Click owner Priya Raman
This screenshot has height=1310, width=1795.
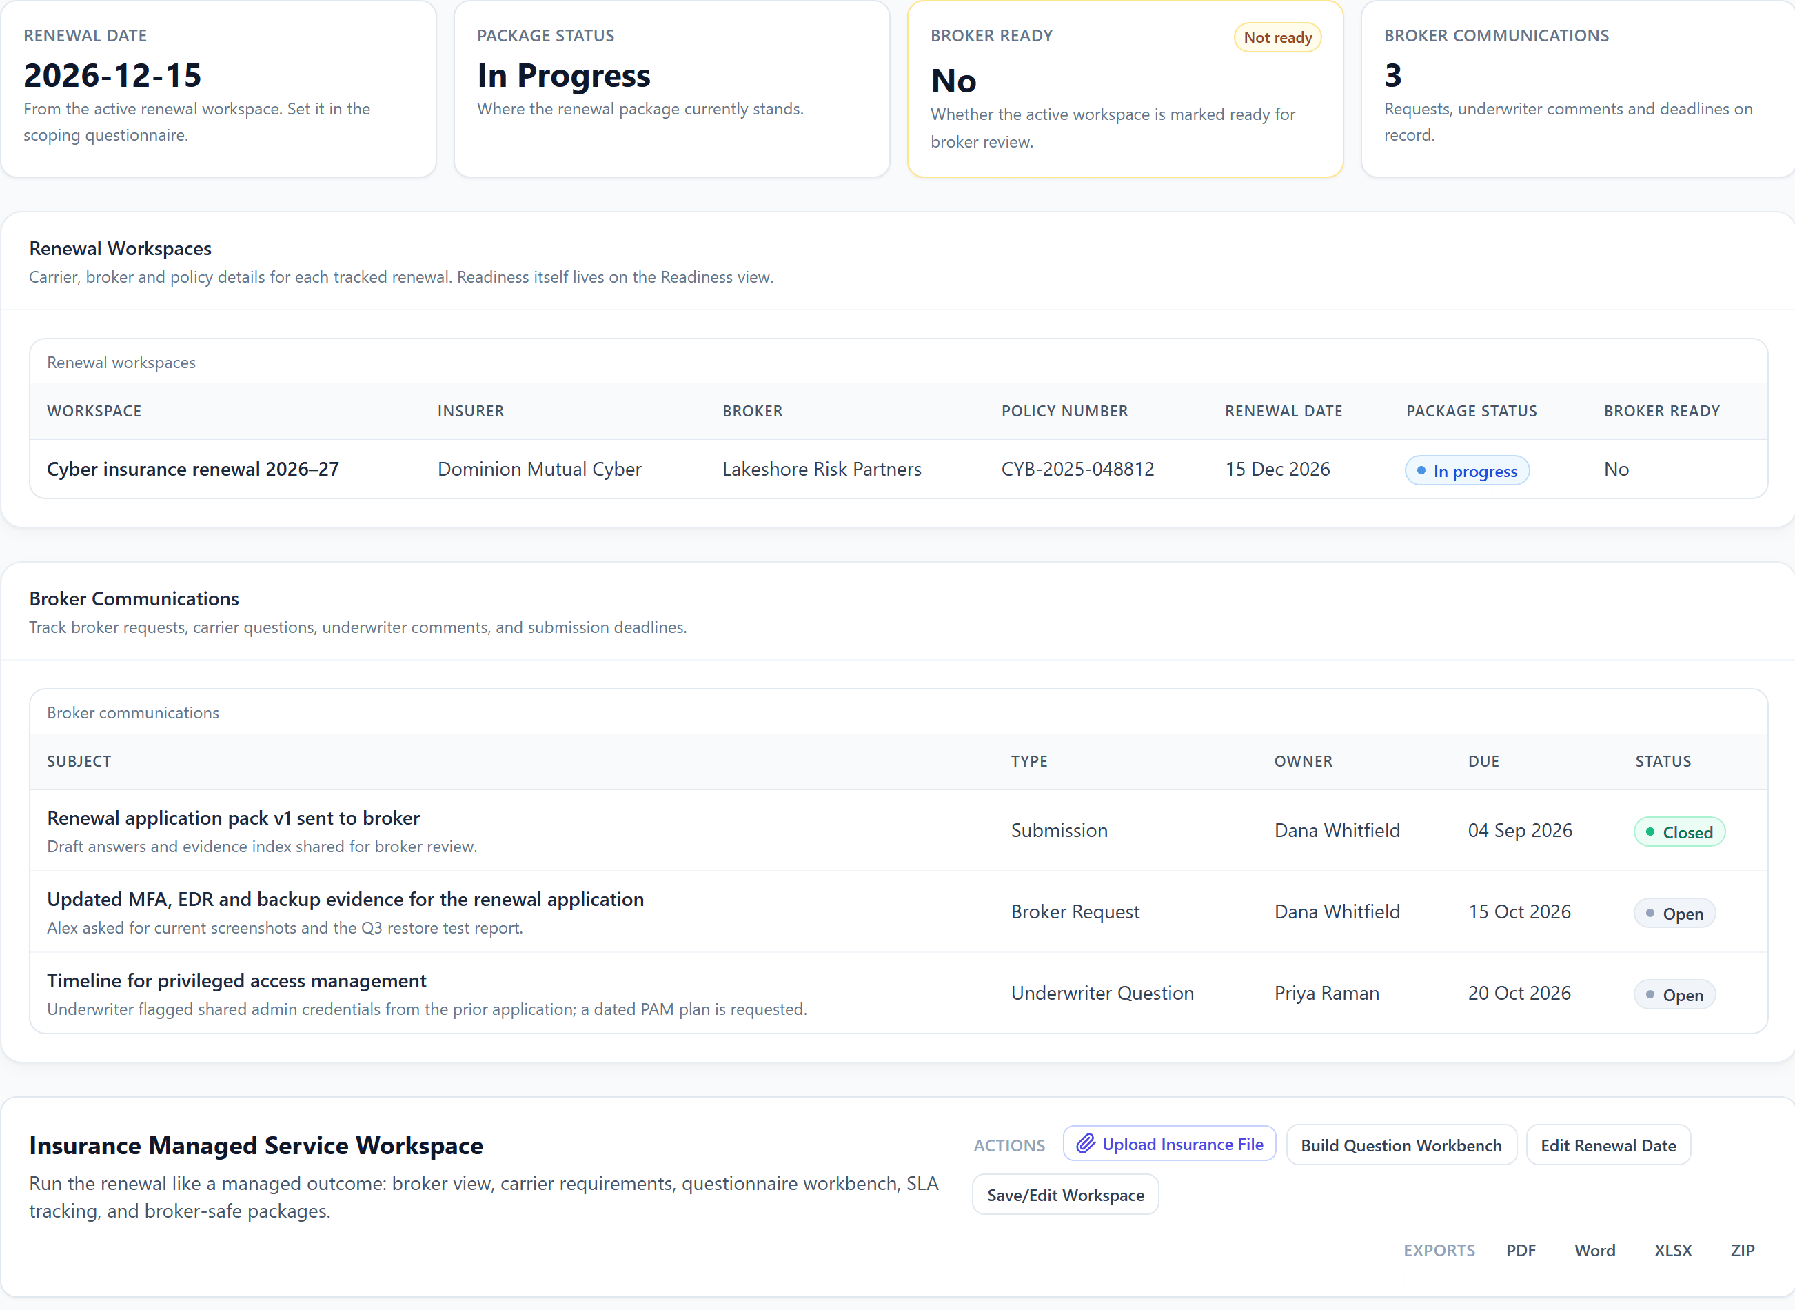click(x=1326, y=994)
